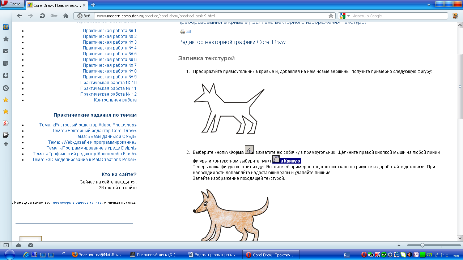Go back to the previous page
Image resolution: width=463 pixels, height=260 pixels.
(20, 16)
